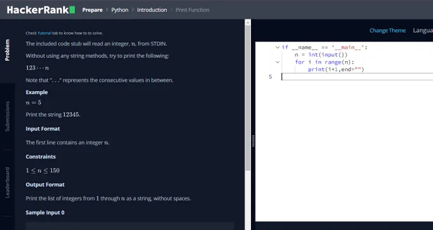The height and width of the screenshot is (230, 433).
Task: Switch to the Leaderboard side tab
Action: click(7, 182)
